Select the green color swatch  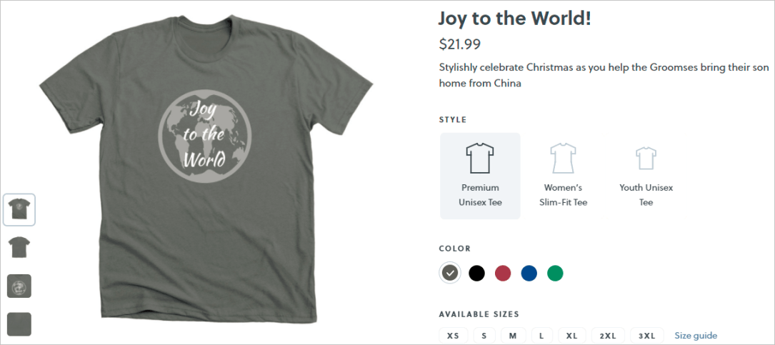pos(555,273)
